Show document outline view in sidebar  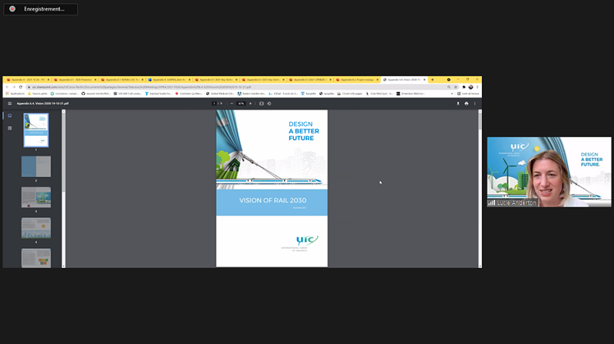10,128
